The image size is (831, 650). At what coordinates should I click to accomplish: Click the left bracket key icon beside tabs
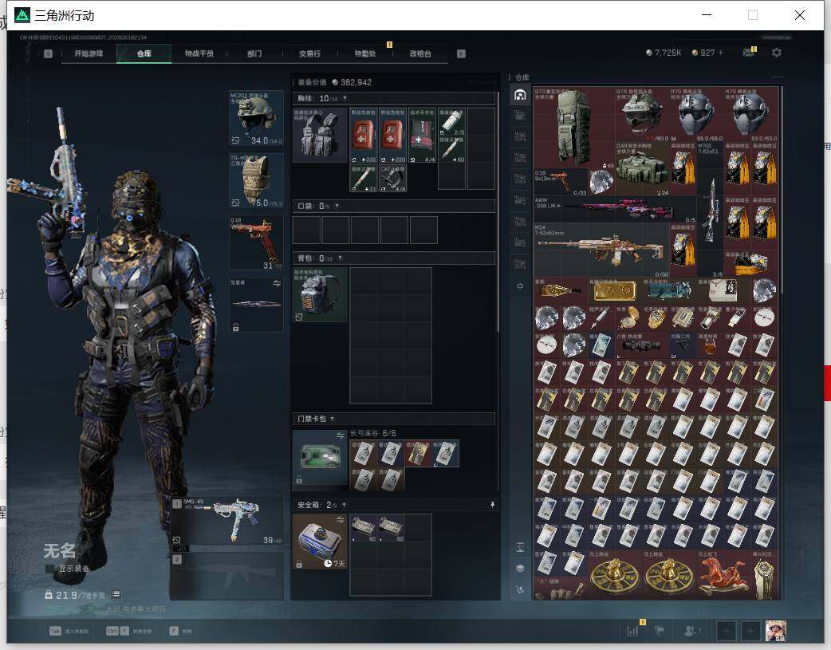pos(48,53)
